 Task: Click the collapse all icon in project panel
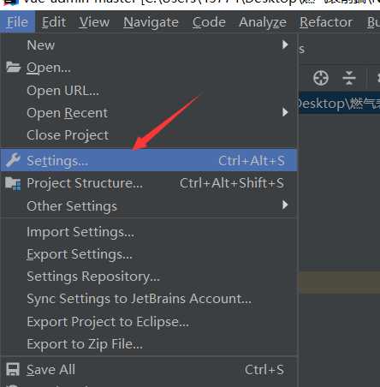349,78
